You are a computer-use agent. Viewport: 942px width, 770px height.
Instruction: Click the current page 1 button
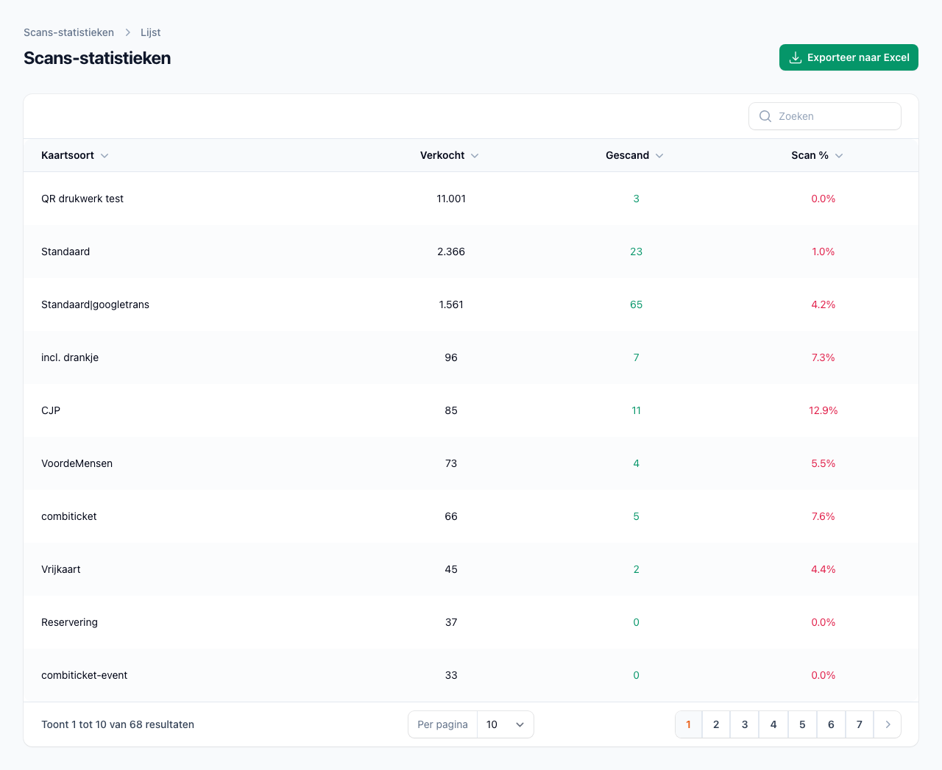click(x=688, y=724)
